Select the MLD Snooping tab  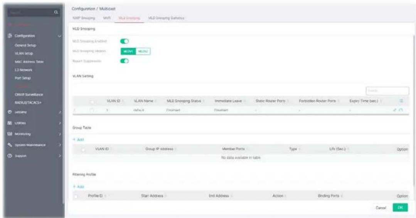(x=129, y=18)
